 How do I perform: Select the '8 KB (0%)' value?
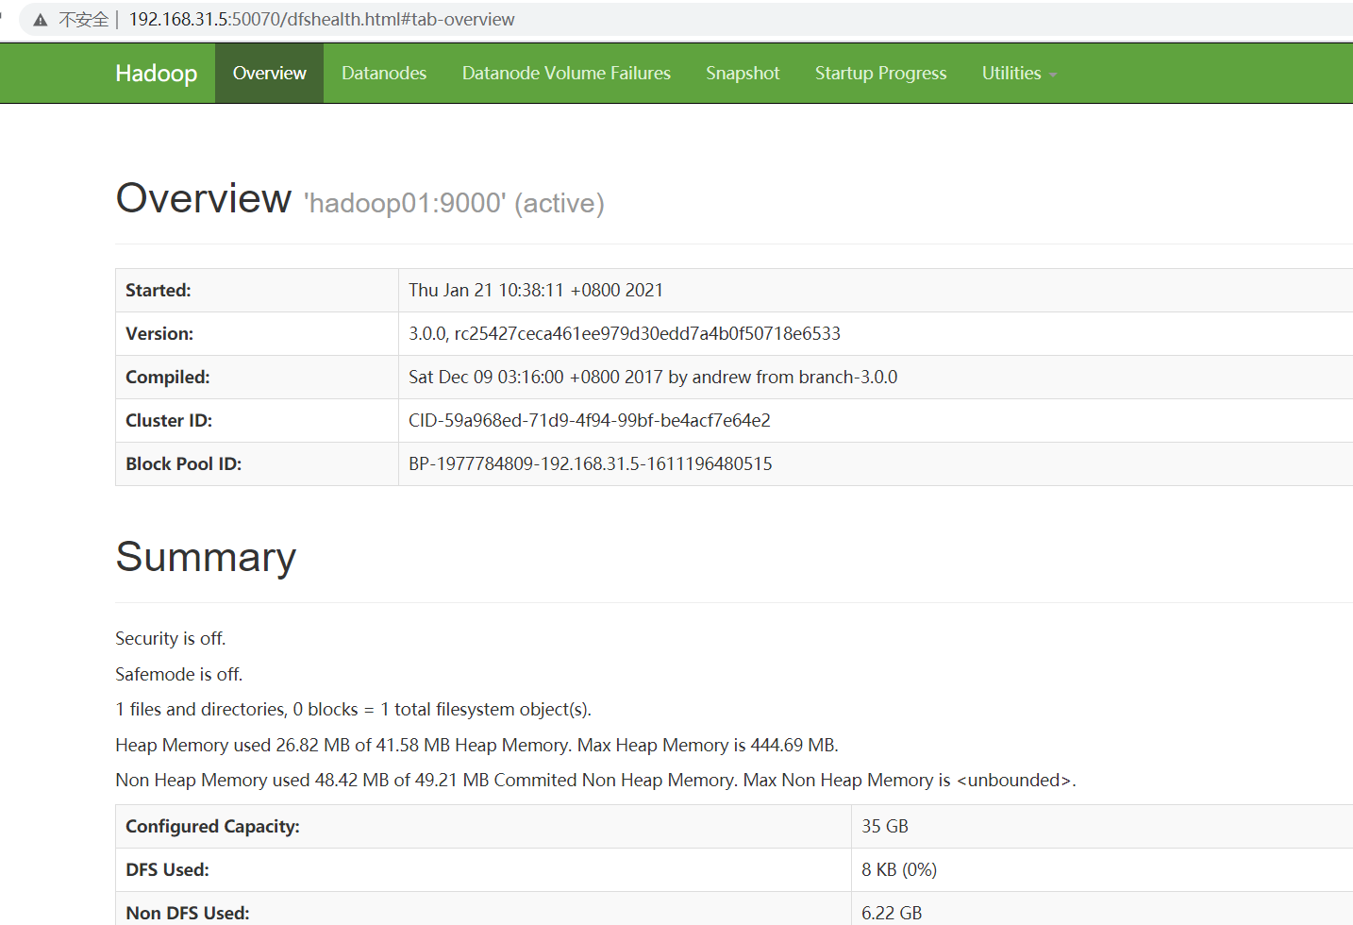point(899,870)
